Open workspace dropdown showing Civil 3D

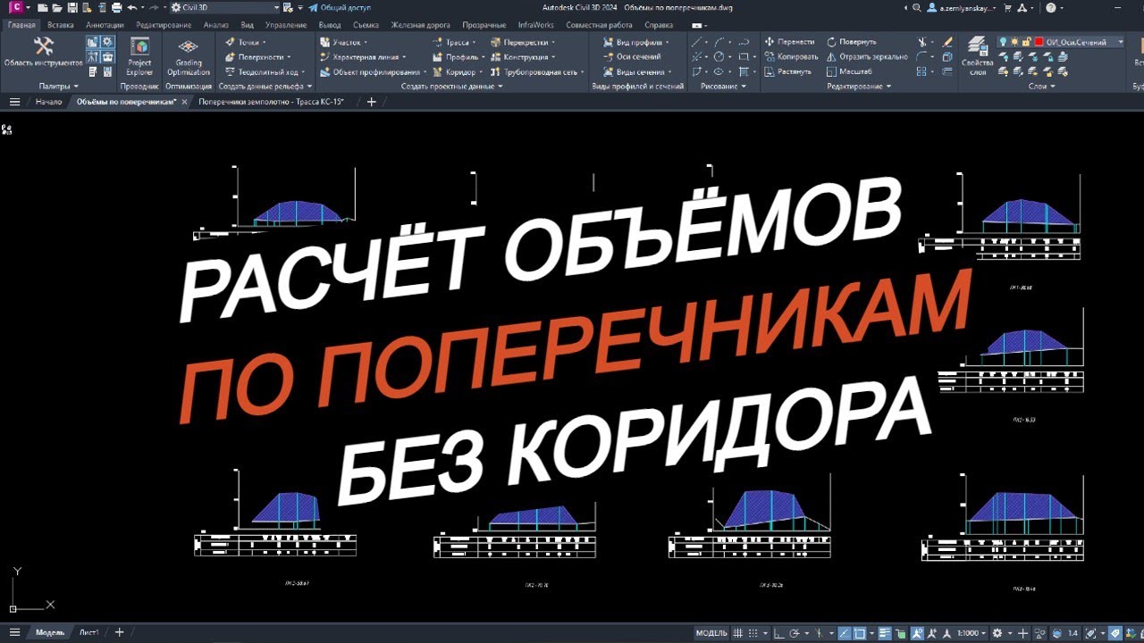pos(225,7)
